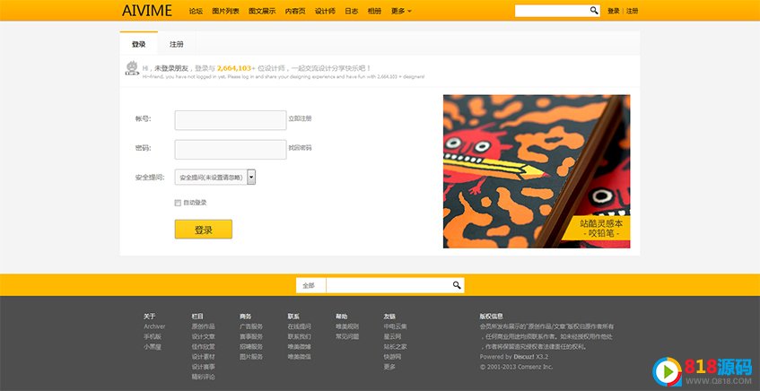Image resolution: width=760 pixels, height=391 pixels.
Task: Click the 佳作欣赏 footer link
Action: point(203,346)
